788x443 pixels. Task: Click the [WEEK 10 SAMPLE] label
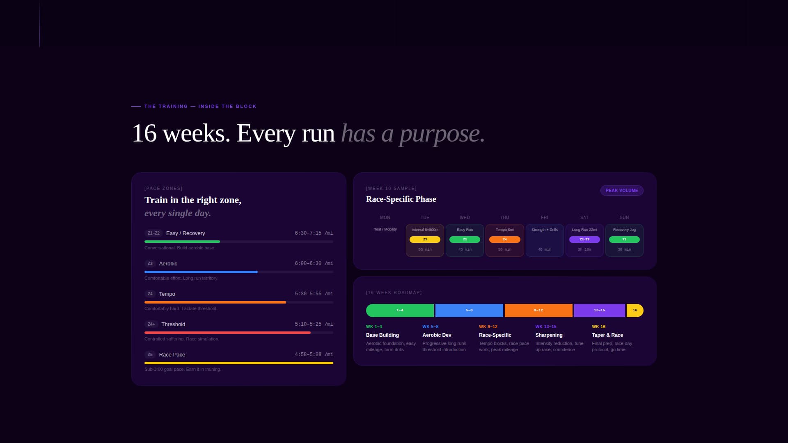[391, 188]
